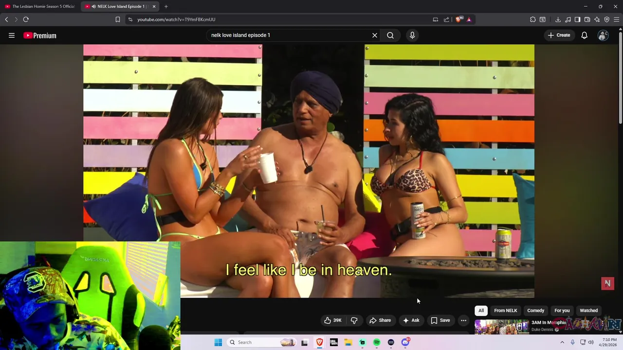Open the Windows Start menu
Screen dimensions: 623x350
[218, 342]
